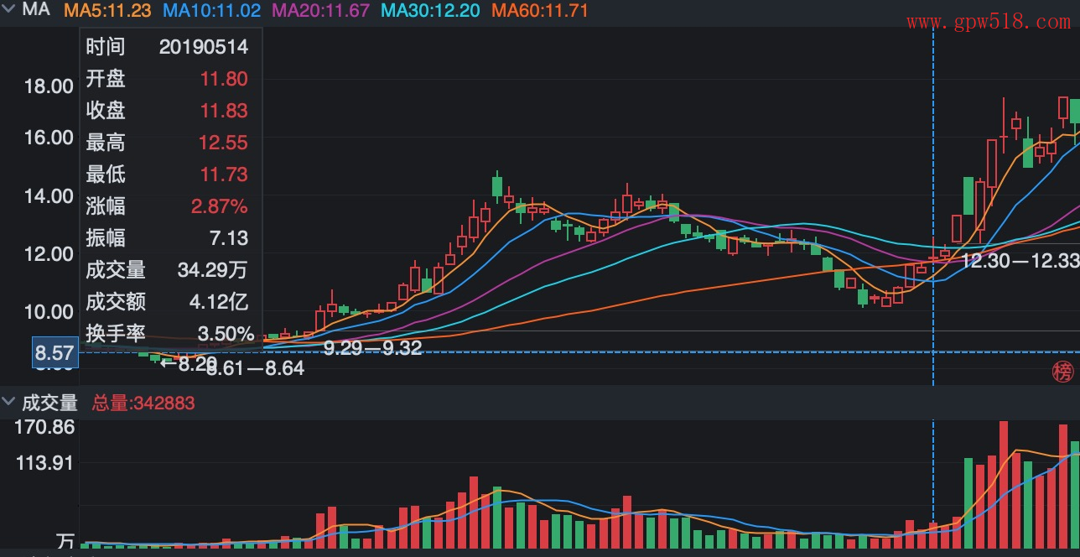The image size is (1080, 557).
Task: Click the 8.57 crosshair price tag
Action: point(55,353)
